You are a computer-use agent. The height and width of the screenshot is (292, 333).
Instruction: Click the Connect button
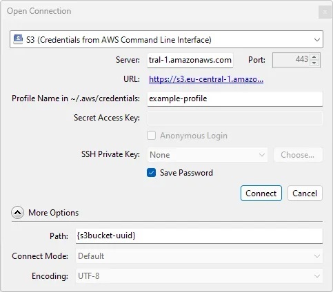click(261, 194)
